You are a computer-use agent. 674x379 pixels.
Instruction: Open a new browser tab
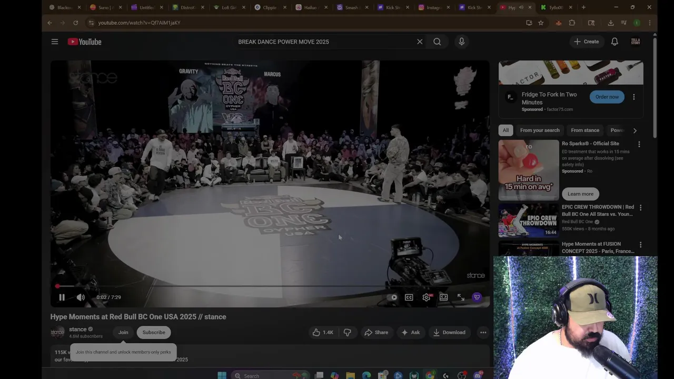(583, 7)
